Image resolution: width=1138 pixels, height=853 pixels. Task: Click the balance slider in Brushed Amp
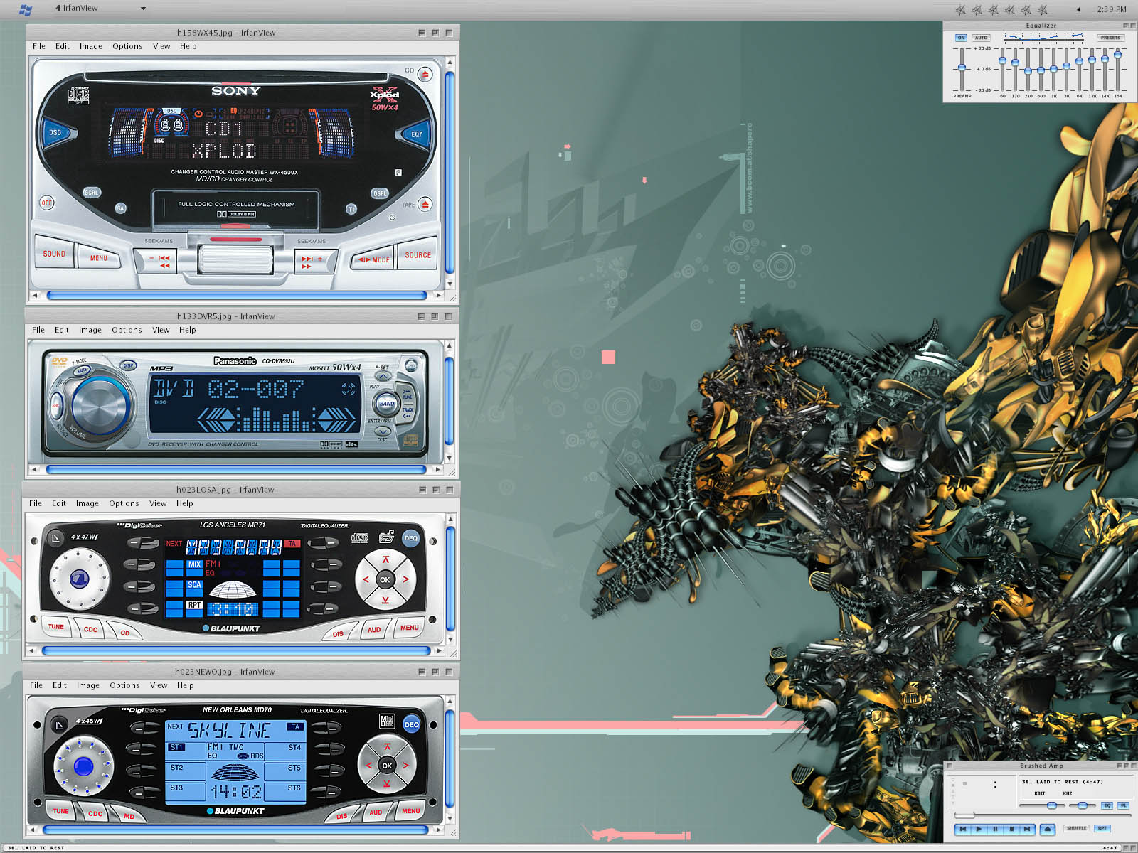[x=1083, y=805]
